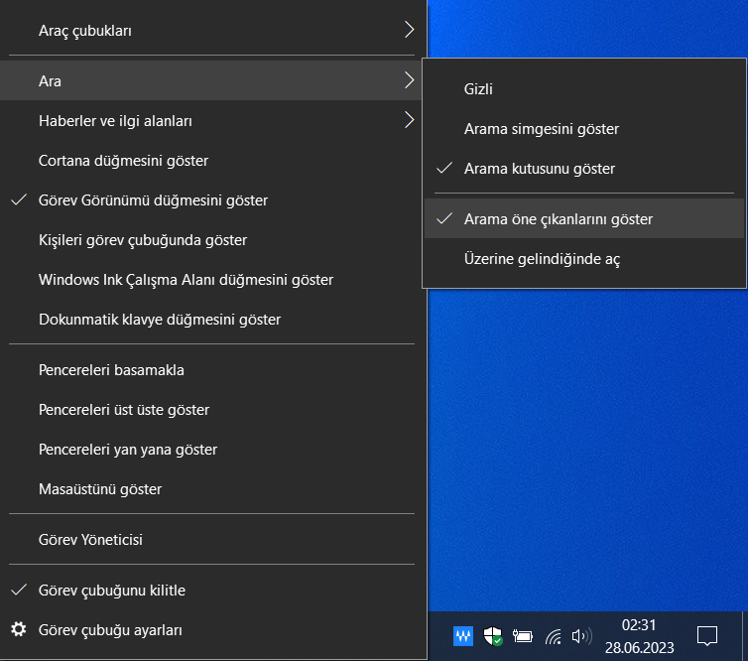Expand Haberler ve ilgi alanları arrow
The image size is (748, 661).
(x=409, y=120)
